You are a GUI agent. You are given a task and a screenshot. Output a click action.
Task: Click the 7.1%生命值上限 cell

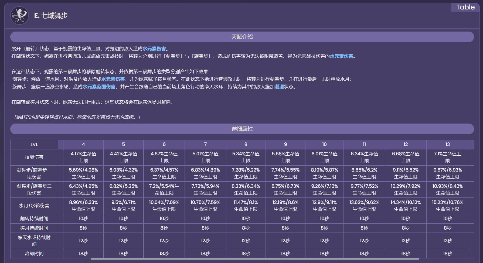point(448,157)
